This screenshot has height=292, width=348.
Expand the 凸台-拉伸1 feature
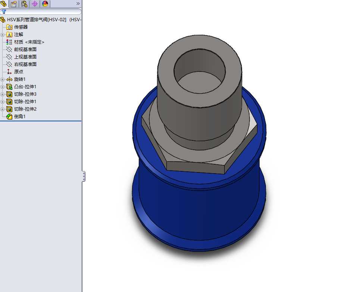tap(3, 87)
